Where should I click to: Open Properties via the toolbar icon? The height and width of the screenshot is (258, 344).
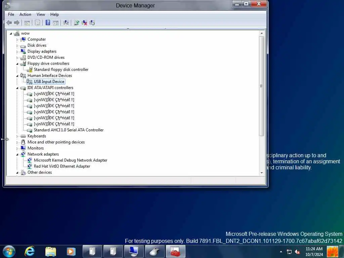(38, 23)
